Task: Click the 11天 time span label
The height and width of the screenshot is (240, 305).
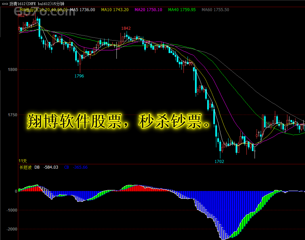Action: tap(23, 161)
